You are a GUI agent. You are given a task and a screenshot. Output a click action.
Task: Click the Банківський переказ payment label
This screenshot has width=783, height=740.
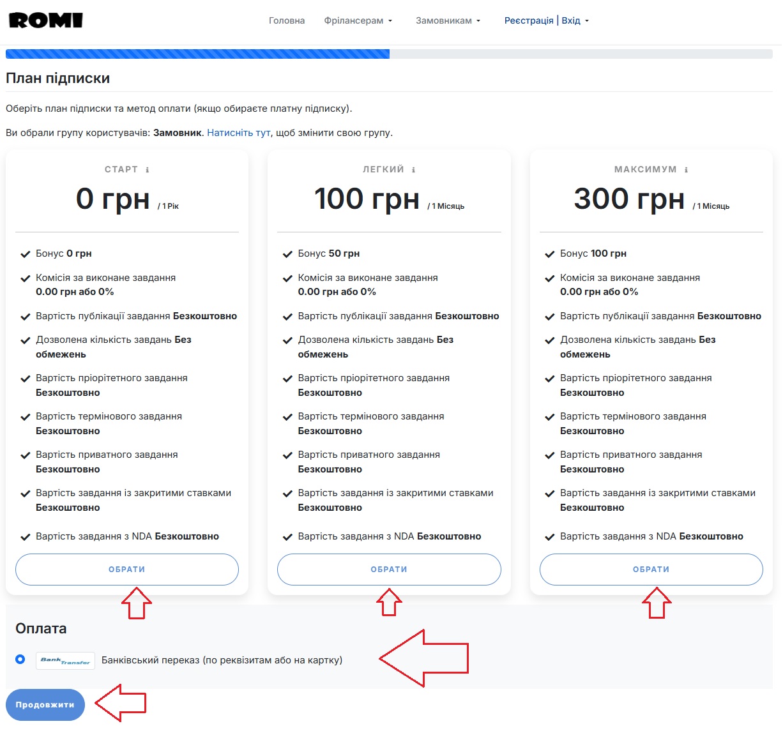(x=222, y=660)
